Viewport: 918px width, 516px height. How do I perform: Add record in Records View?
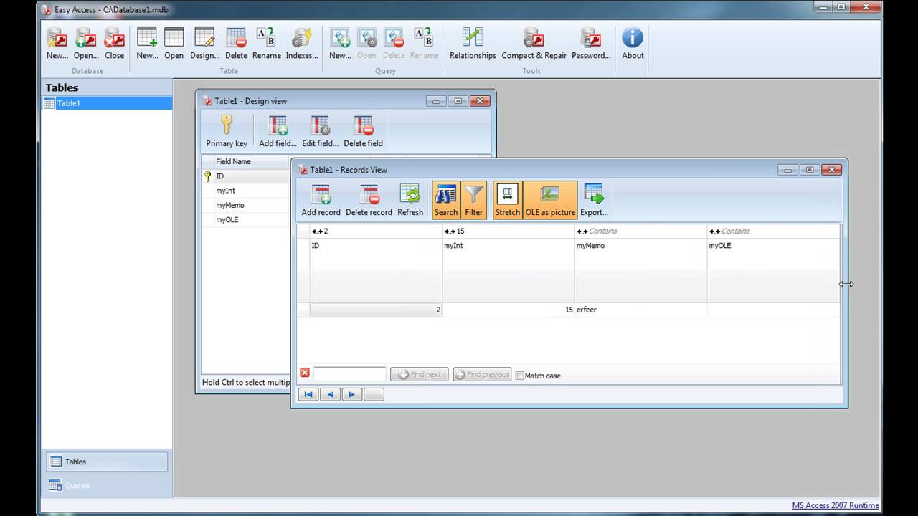pyautogui.click(x=321, y=200)
